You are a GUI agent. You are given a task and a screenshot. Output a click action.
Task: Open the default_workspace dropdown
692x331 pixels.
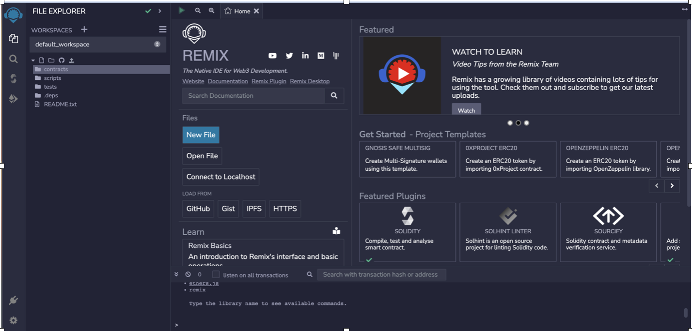(98, 45)
